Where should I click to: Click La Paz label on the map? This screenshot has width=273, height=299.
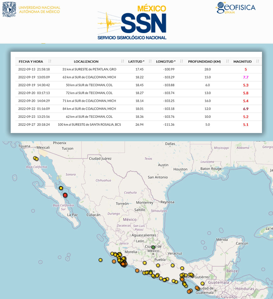click(72, 215)
